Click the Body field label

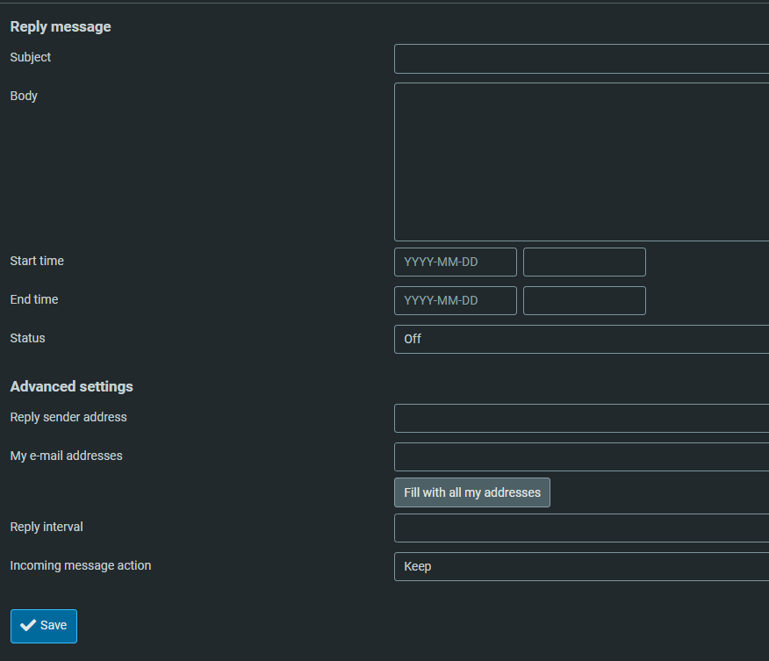click(x=24, y=96)
